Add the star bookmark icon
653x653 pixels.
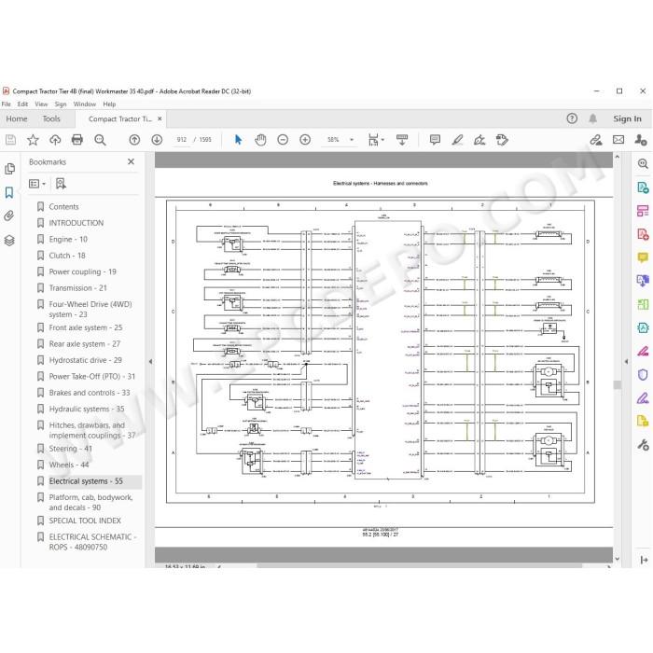[33, 140]
